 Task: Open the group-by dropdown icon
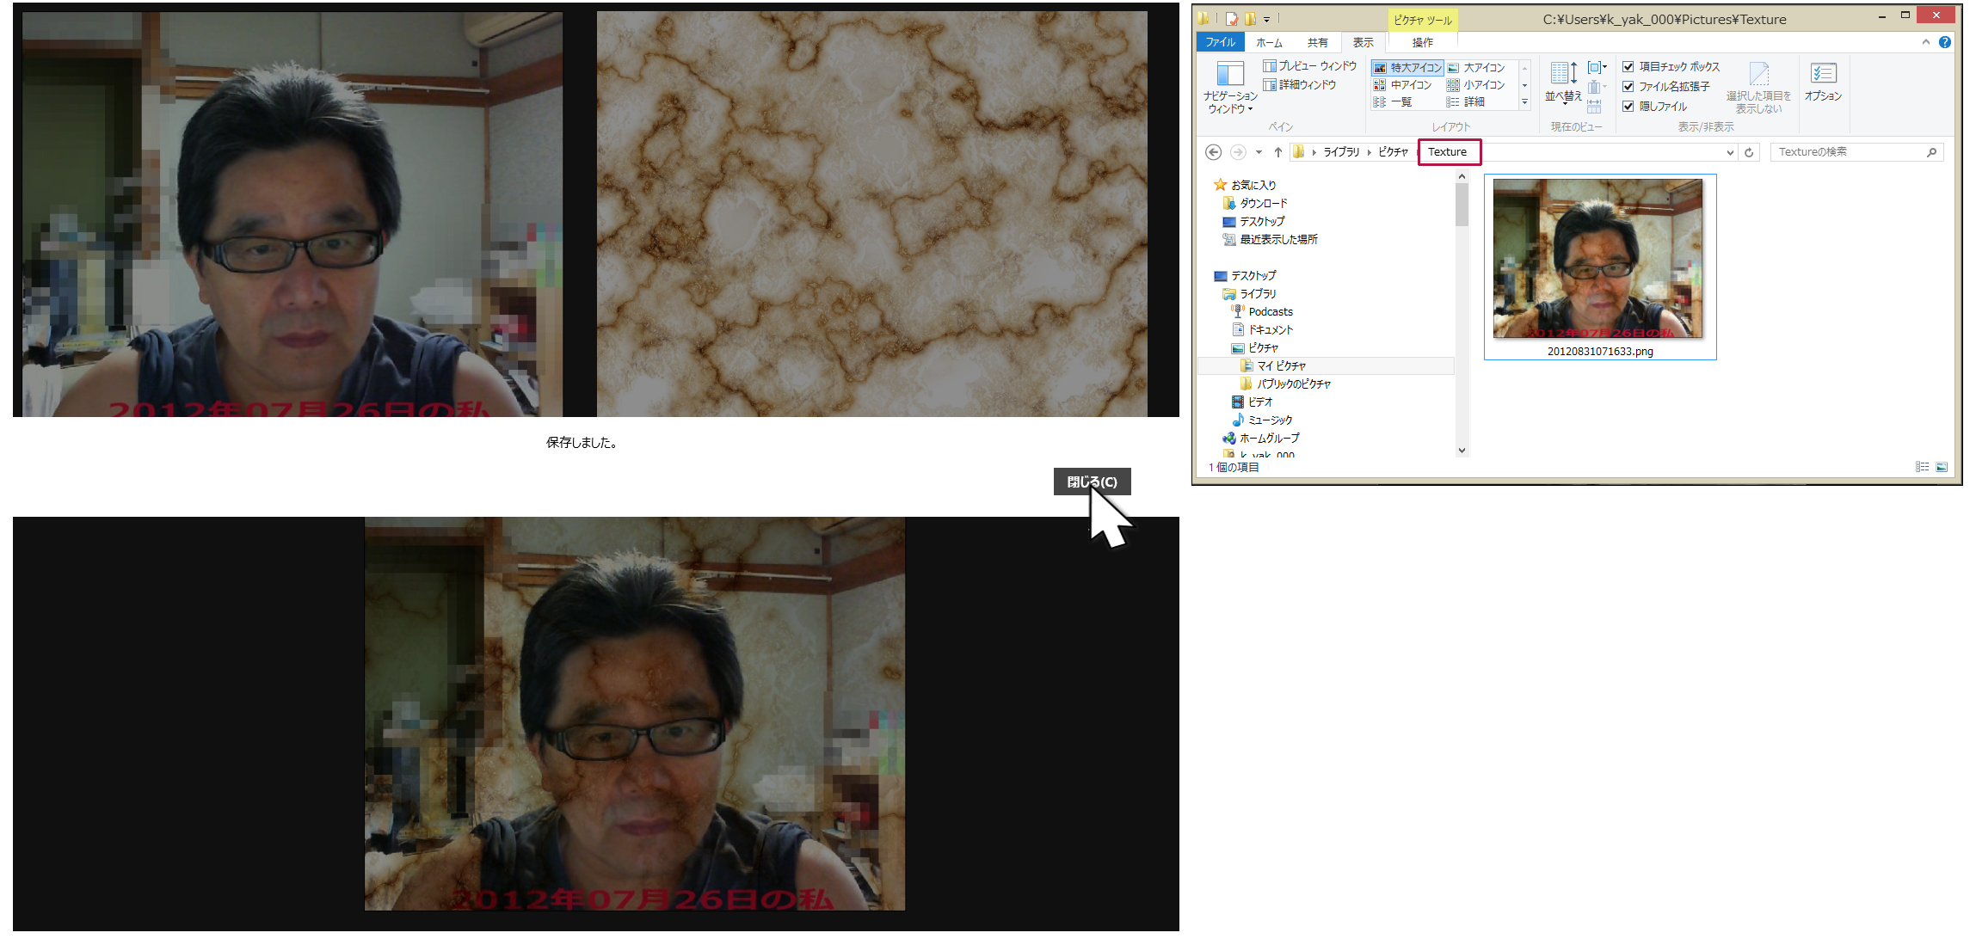(x=1597, y=67)
